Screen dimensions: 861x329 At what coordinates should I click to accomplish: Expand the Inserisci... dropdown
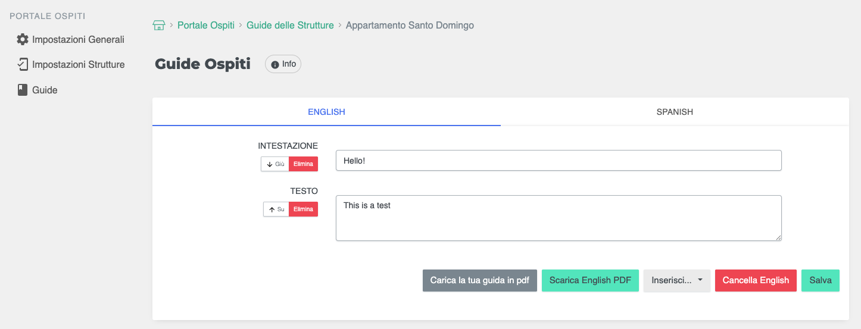pyautogui.click(x=677, y=280)
